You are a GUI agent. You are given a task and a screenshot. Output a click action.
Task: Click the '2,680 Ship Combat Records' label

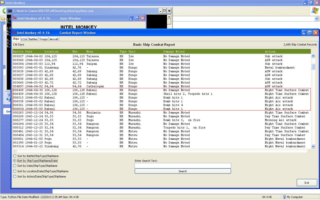300,44
